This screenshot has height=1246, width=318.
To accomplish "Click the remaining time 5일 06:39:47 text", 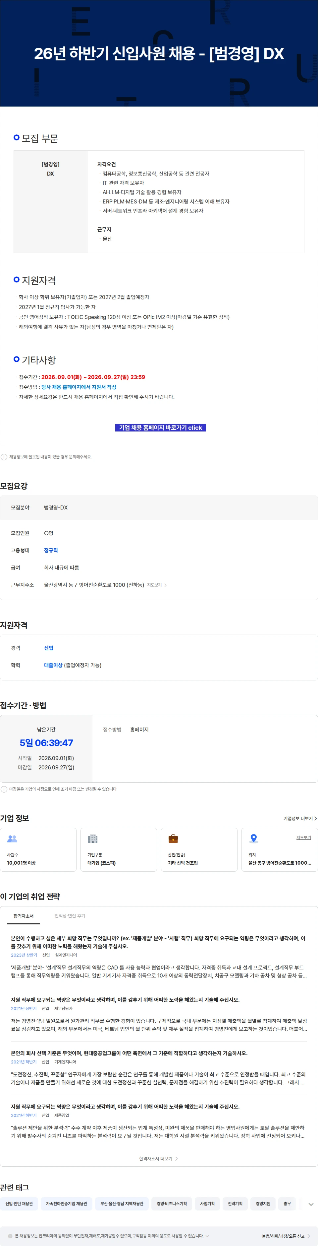I will click(x=46, y=742).
